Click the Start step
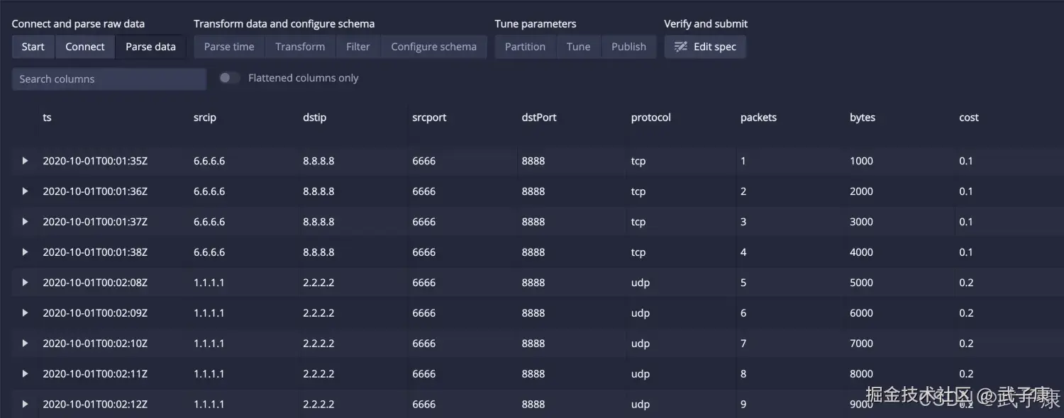This screenshot has width=1064, height=418. click(x=33, y=47)
